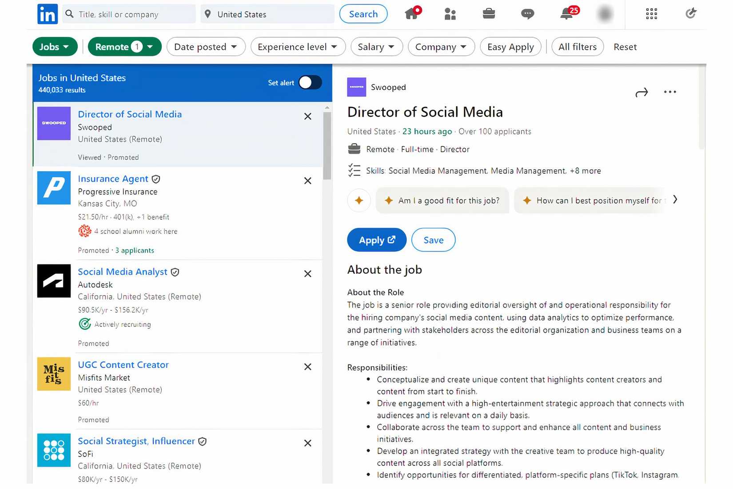Open the profile avatar menu

click(605, 14)
